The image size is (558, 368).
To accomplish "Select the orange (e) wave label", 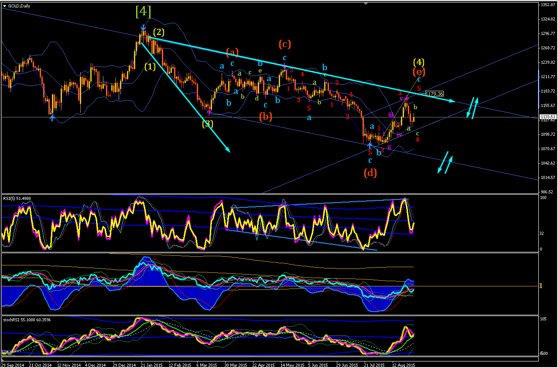I will [419, 72].
